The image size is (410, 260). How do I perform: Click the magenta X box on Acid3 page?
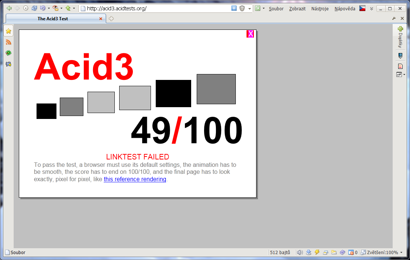click(x=250, y=34)
